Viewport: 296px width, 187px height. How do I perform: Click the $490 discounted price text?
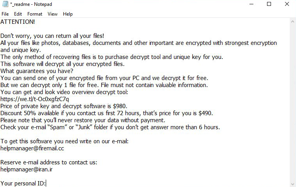click(x=205, y=113)
